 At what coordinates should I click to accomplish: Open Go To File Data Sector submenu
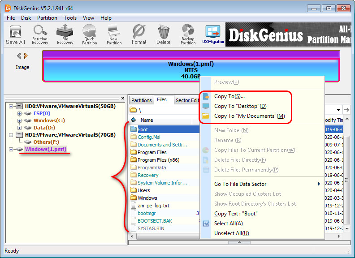coord(267,184)
